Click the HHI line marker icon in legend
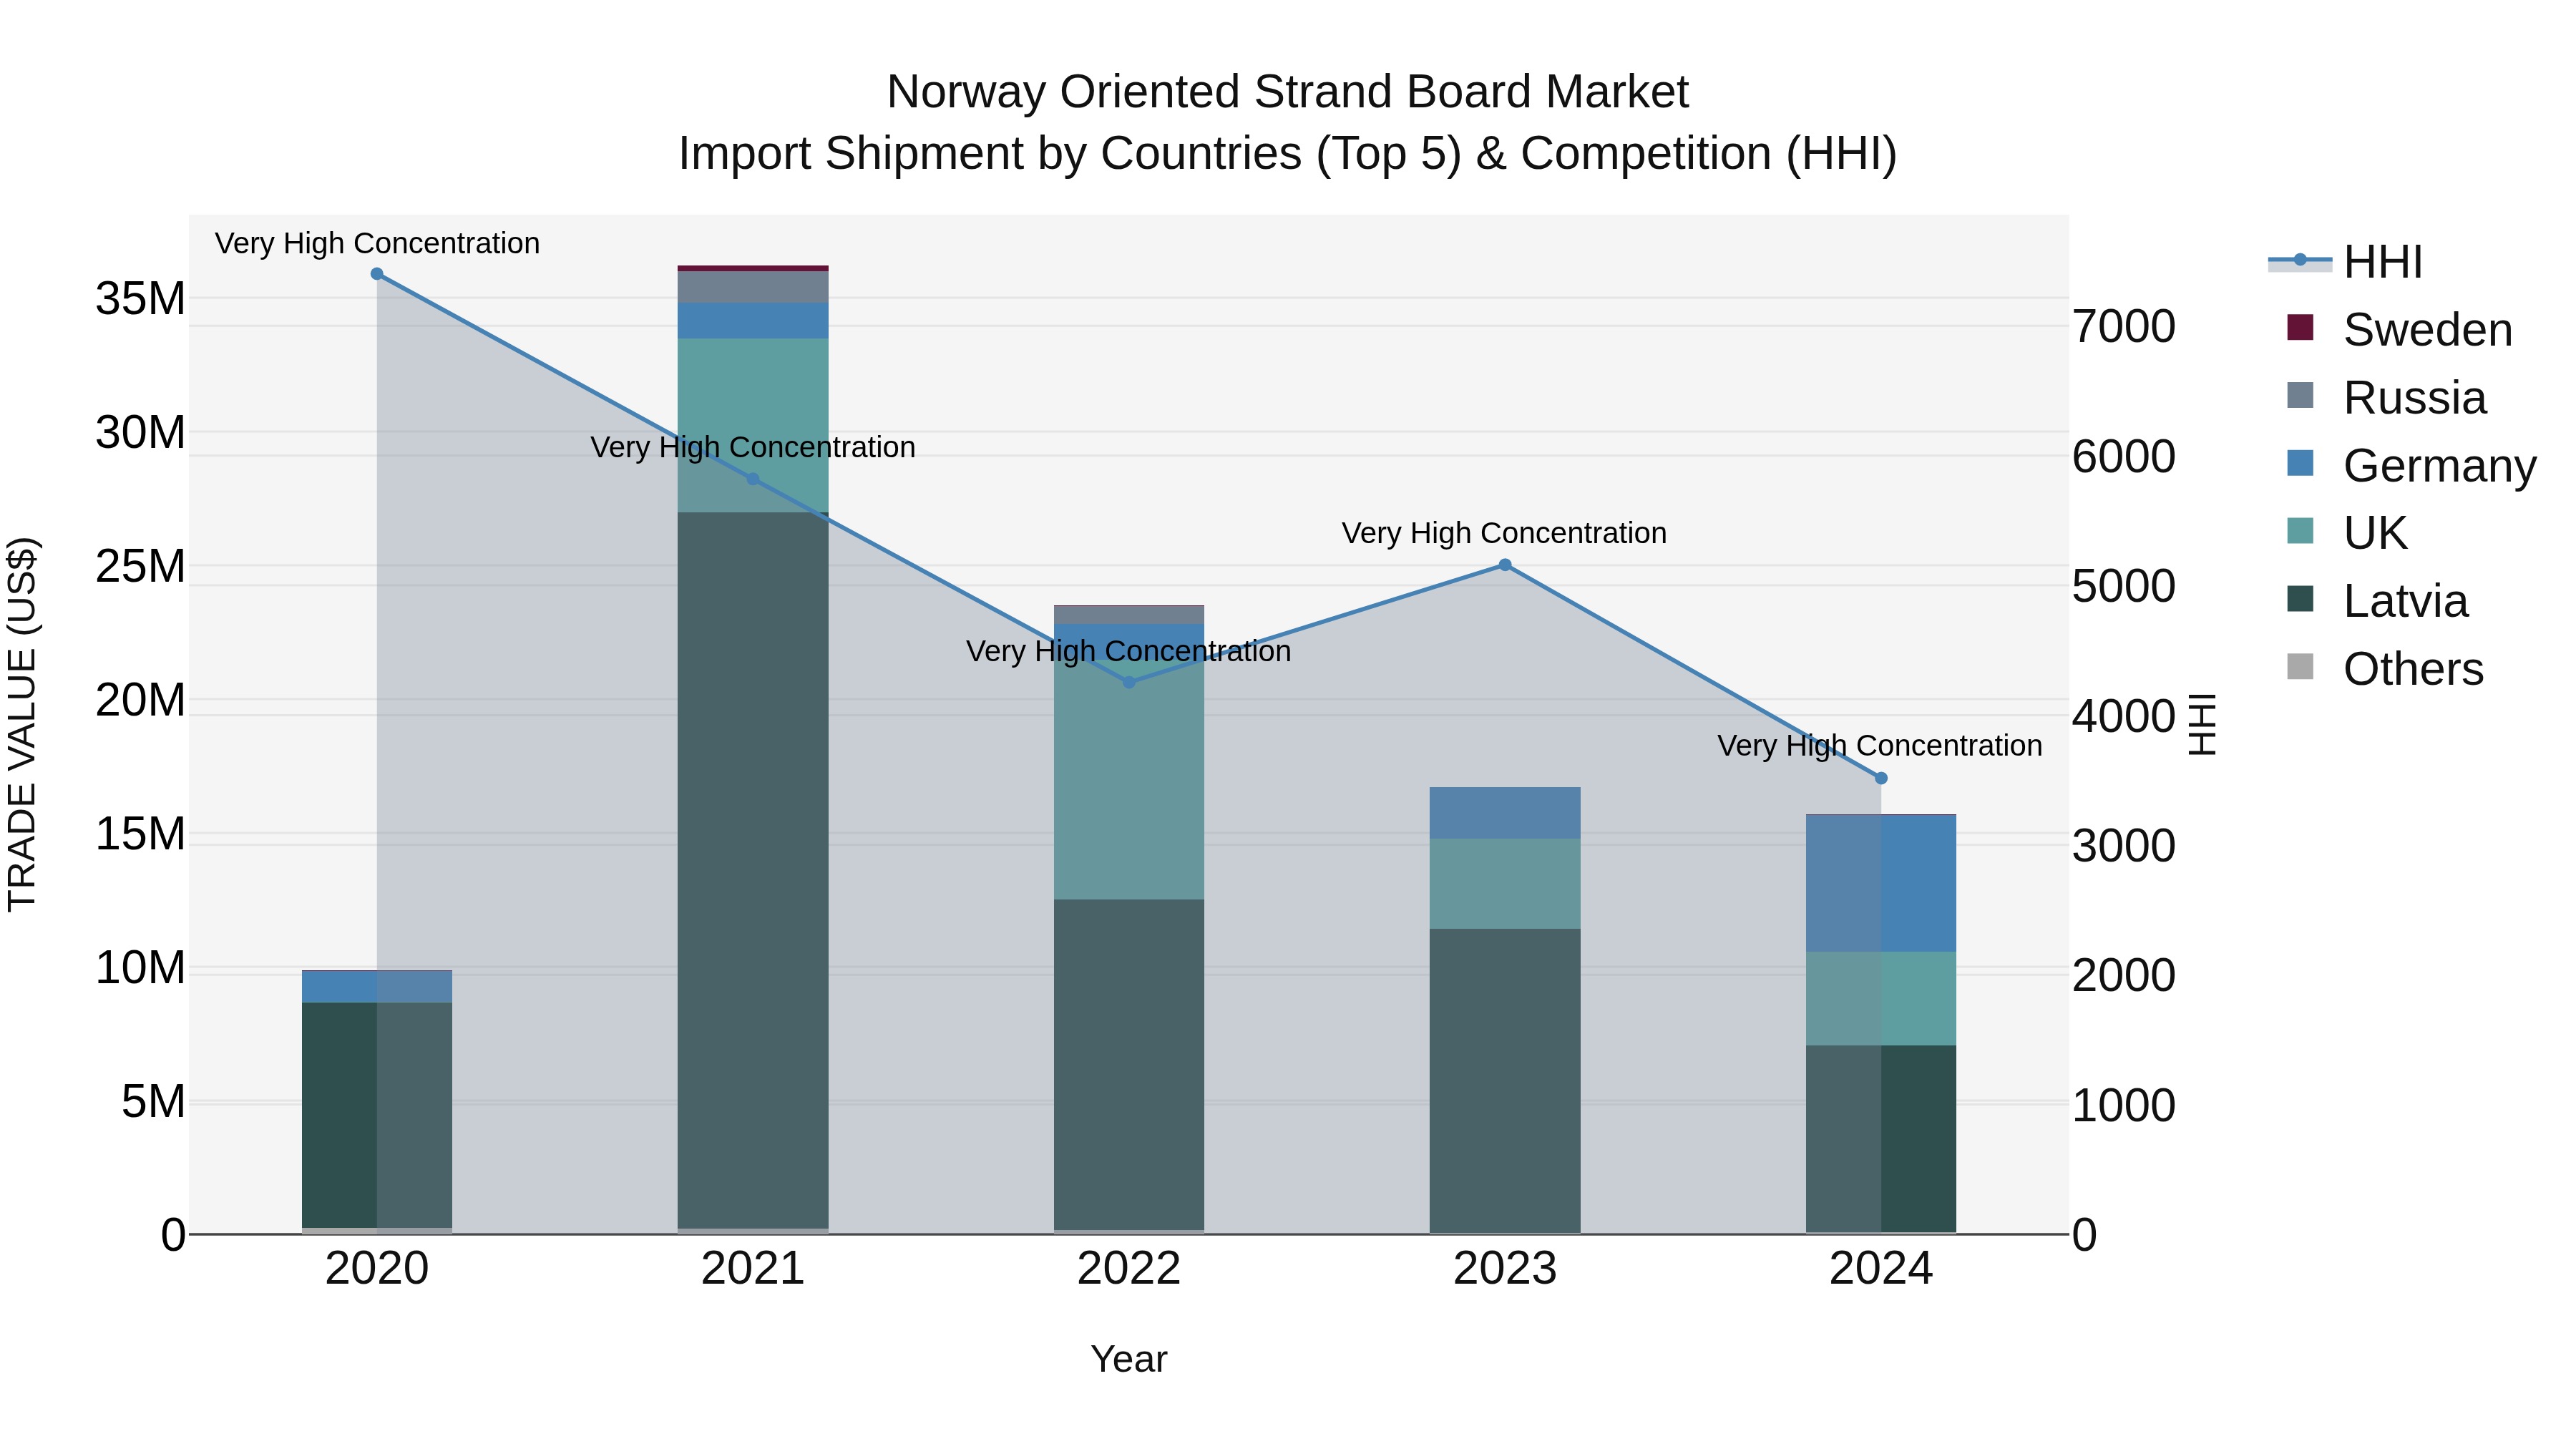This screenshot has height=1449, width=2576. click(2300, 260)
